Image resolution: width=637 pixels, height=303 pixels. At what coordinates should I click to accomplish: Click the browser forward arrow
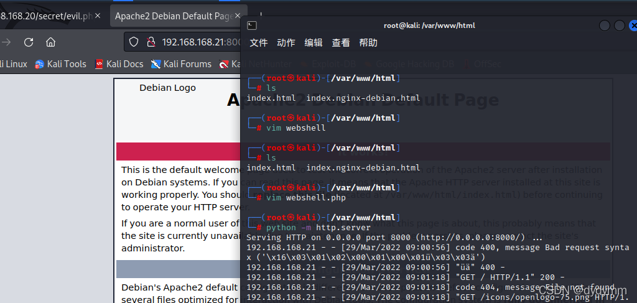6,42
